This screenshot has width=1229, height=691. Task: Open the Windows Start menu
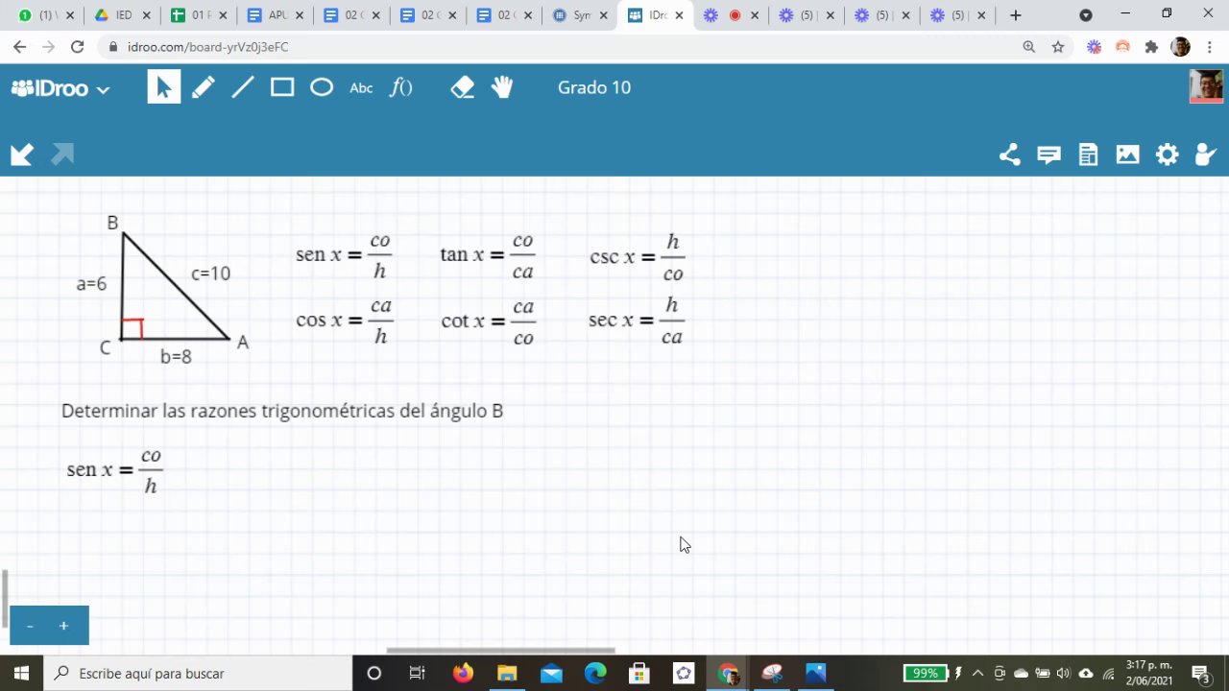coord(21,673)
